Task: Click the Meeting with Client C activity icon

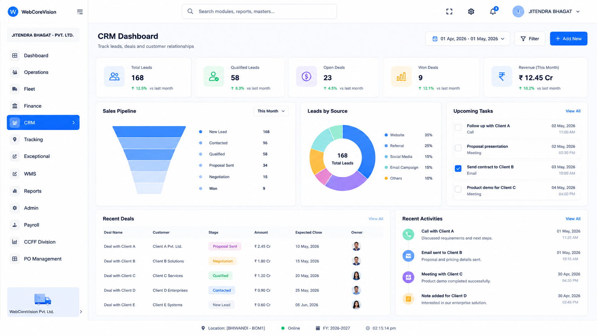Action: tap(408, 277)
